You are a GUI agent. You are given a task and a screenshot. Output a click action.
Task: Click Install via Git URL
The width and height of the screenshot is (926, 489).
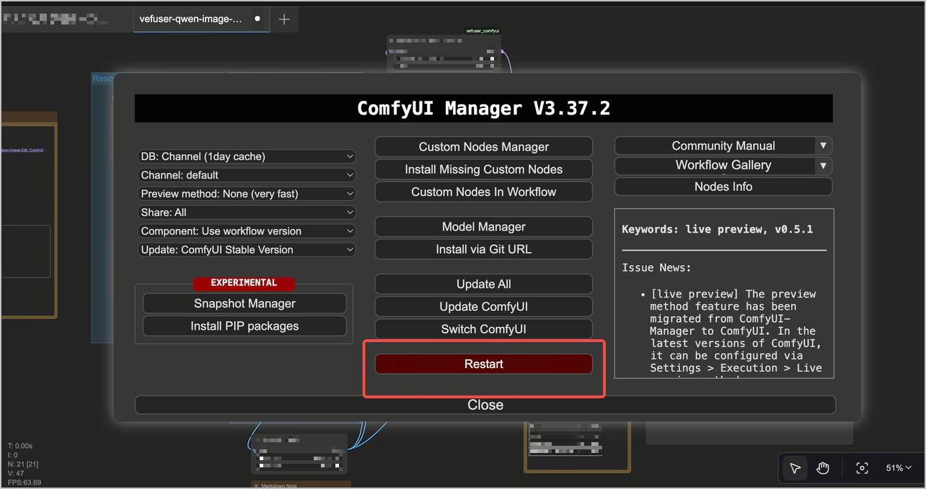[x=483, y=249]
